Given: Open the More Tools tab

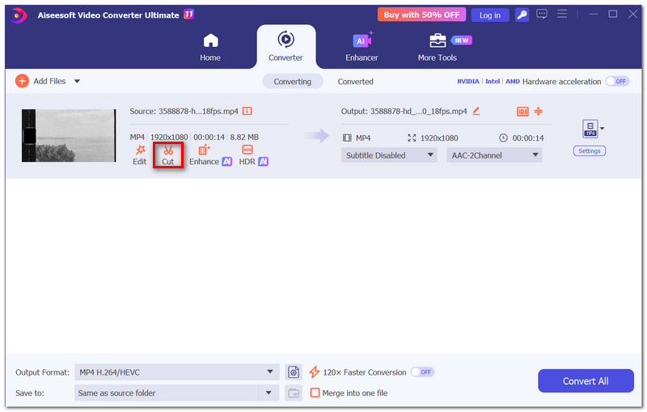Looking at the screenshot, I should tap(438, 46).
